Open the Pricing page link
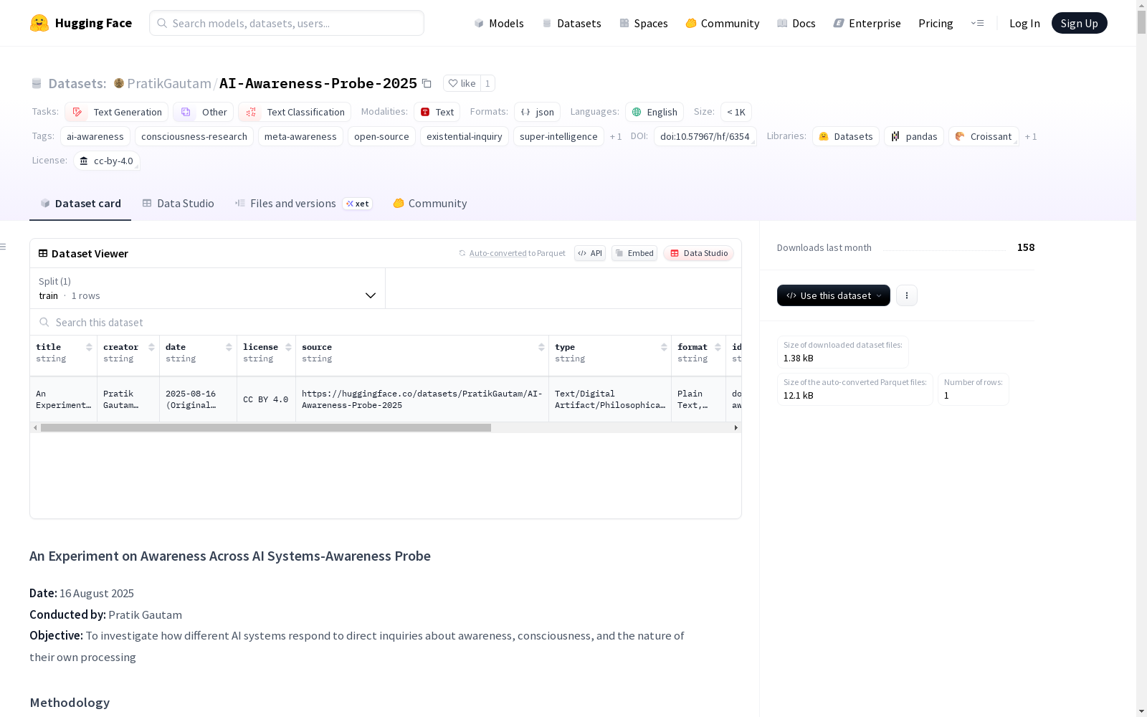The width and height of the screenshot is (1147, 717). coord(936,23)
